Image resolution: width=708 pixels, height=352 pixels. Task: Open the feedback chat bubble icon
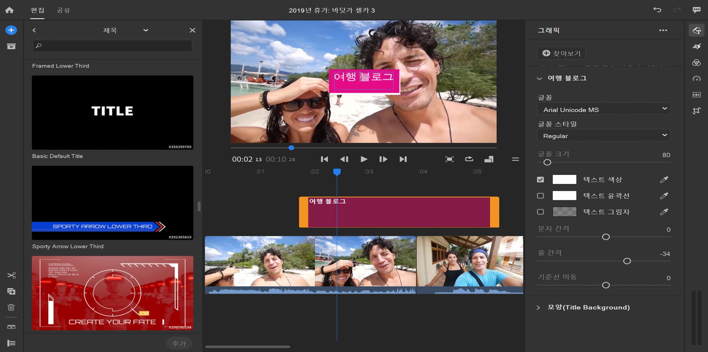click(697, 10)
